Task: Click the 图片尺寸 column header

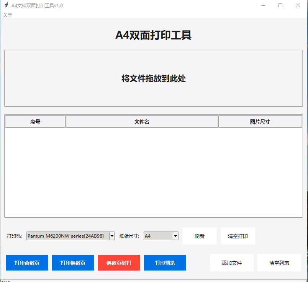Action: coord(260,121)
